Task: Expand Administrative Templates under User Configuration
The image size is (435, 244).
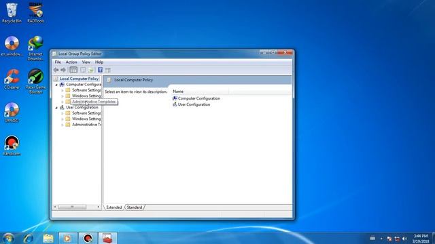Action: pyautogui.click(x=63, y=125)
